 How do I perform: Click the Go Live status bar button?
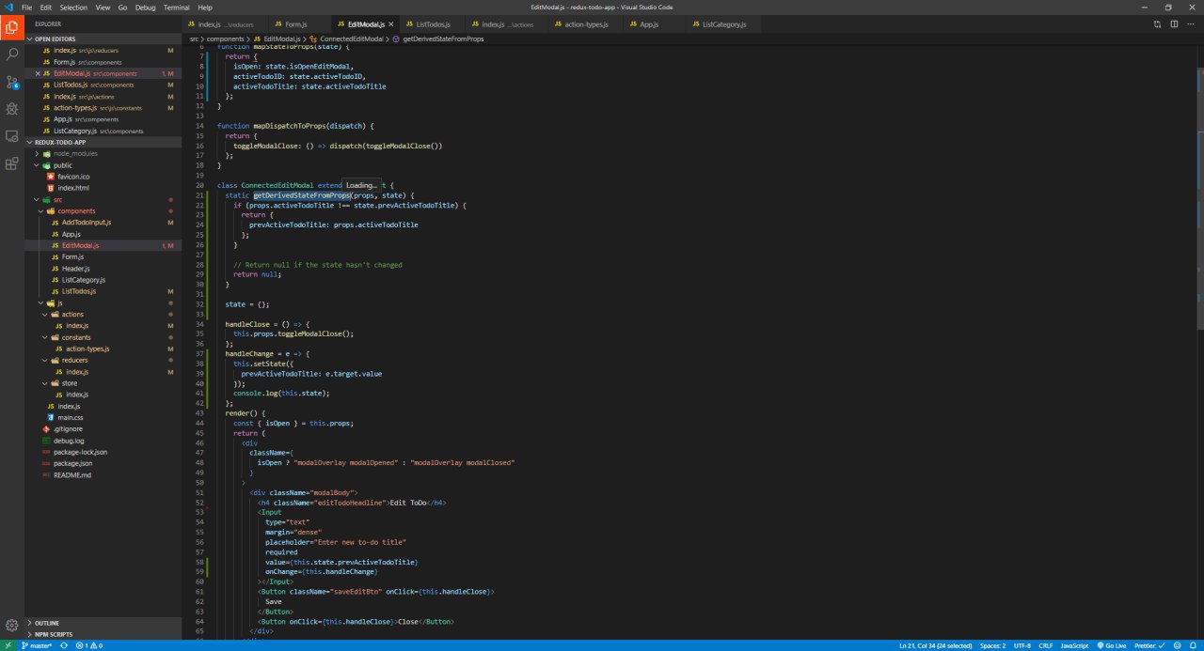tap(1116, 645)
